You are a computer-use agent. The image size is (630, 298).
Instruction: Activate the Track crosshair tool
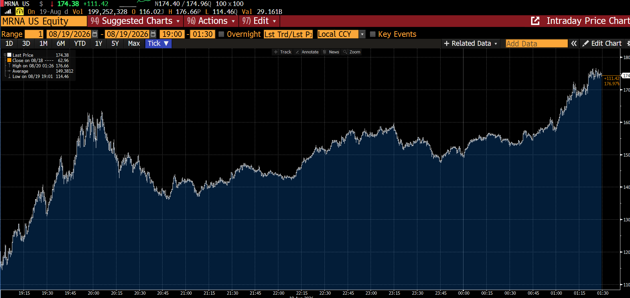pyautogui.click(x=282, y=52)
